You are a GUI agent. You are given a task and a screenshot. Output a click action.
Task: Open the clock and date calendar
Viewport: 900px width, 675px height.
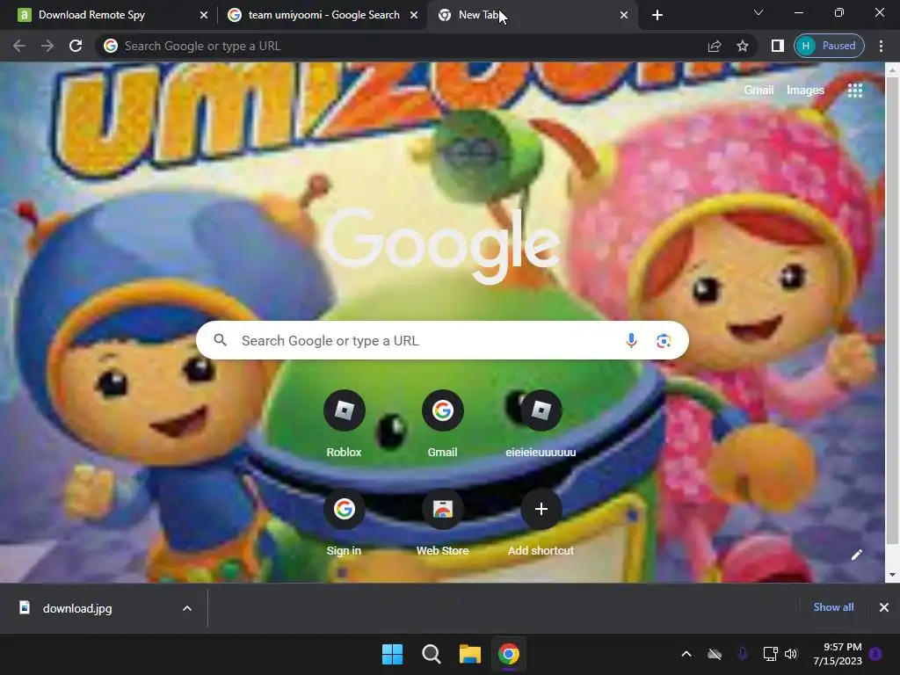[x=838, y=654]
